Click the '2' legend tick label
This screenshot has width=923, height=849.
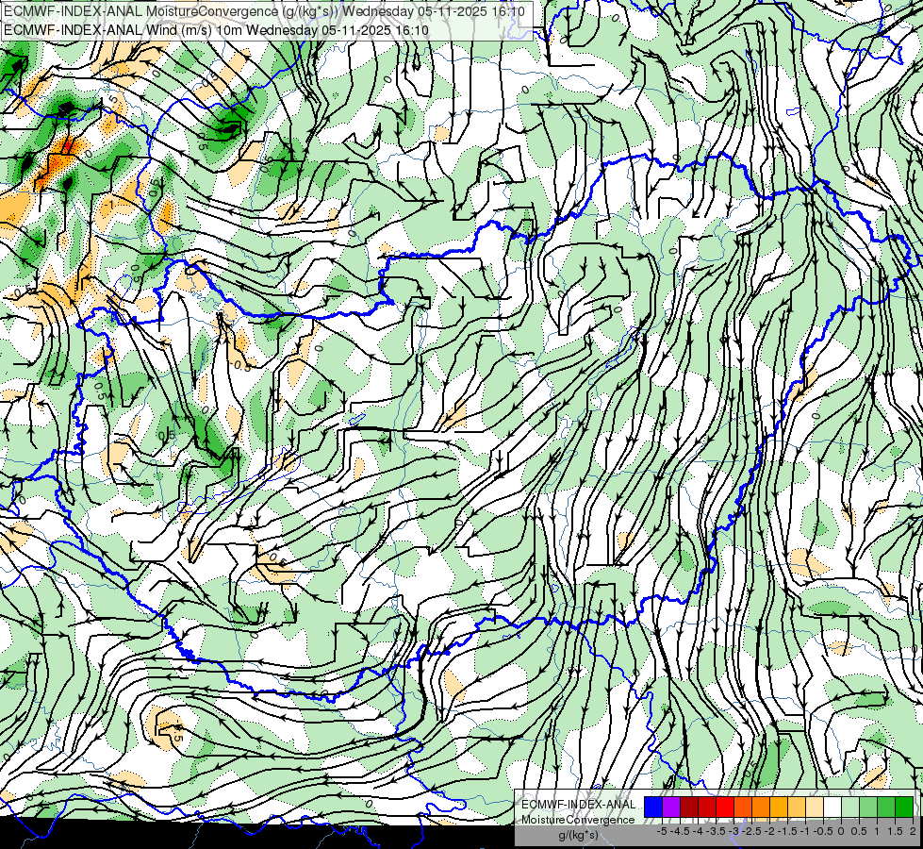tap(913, 831)
